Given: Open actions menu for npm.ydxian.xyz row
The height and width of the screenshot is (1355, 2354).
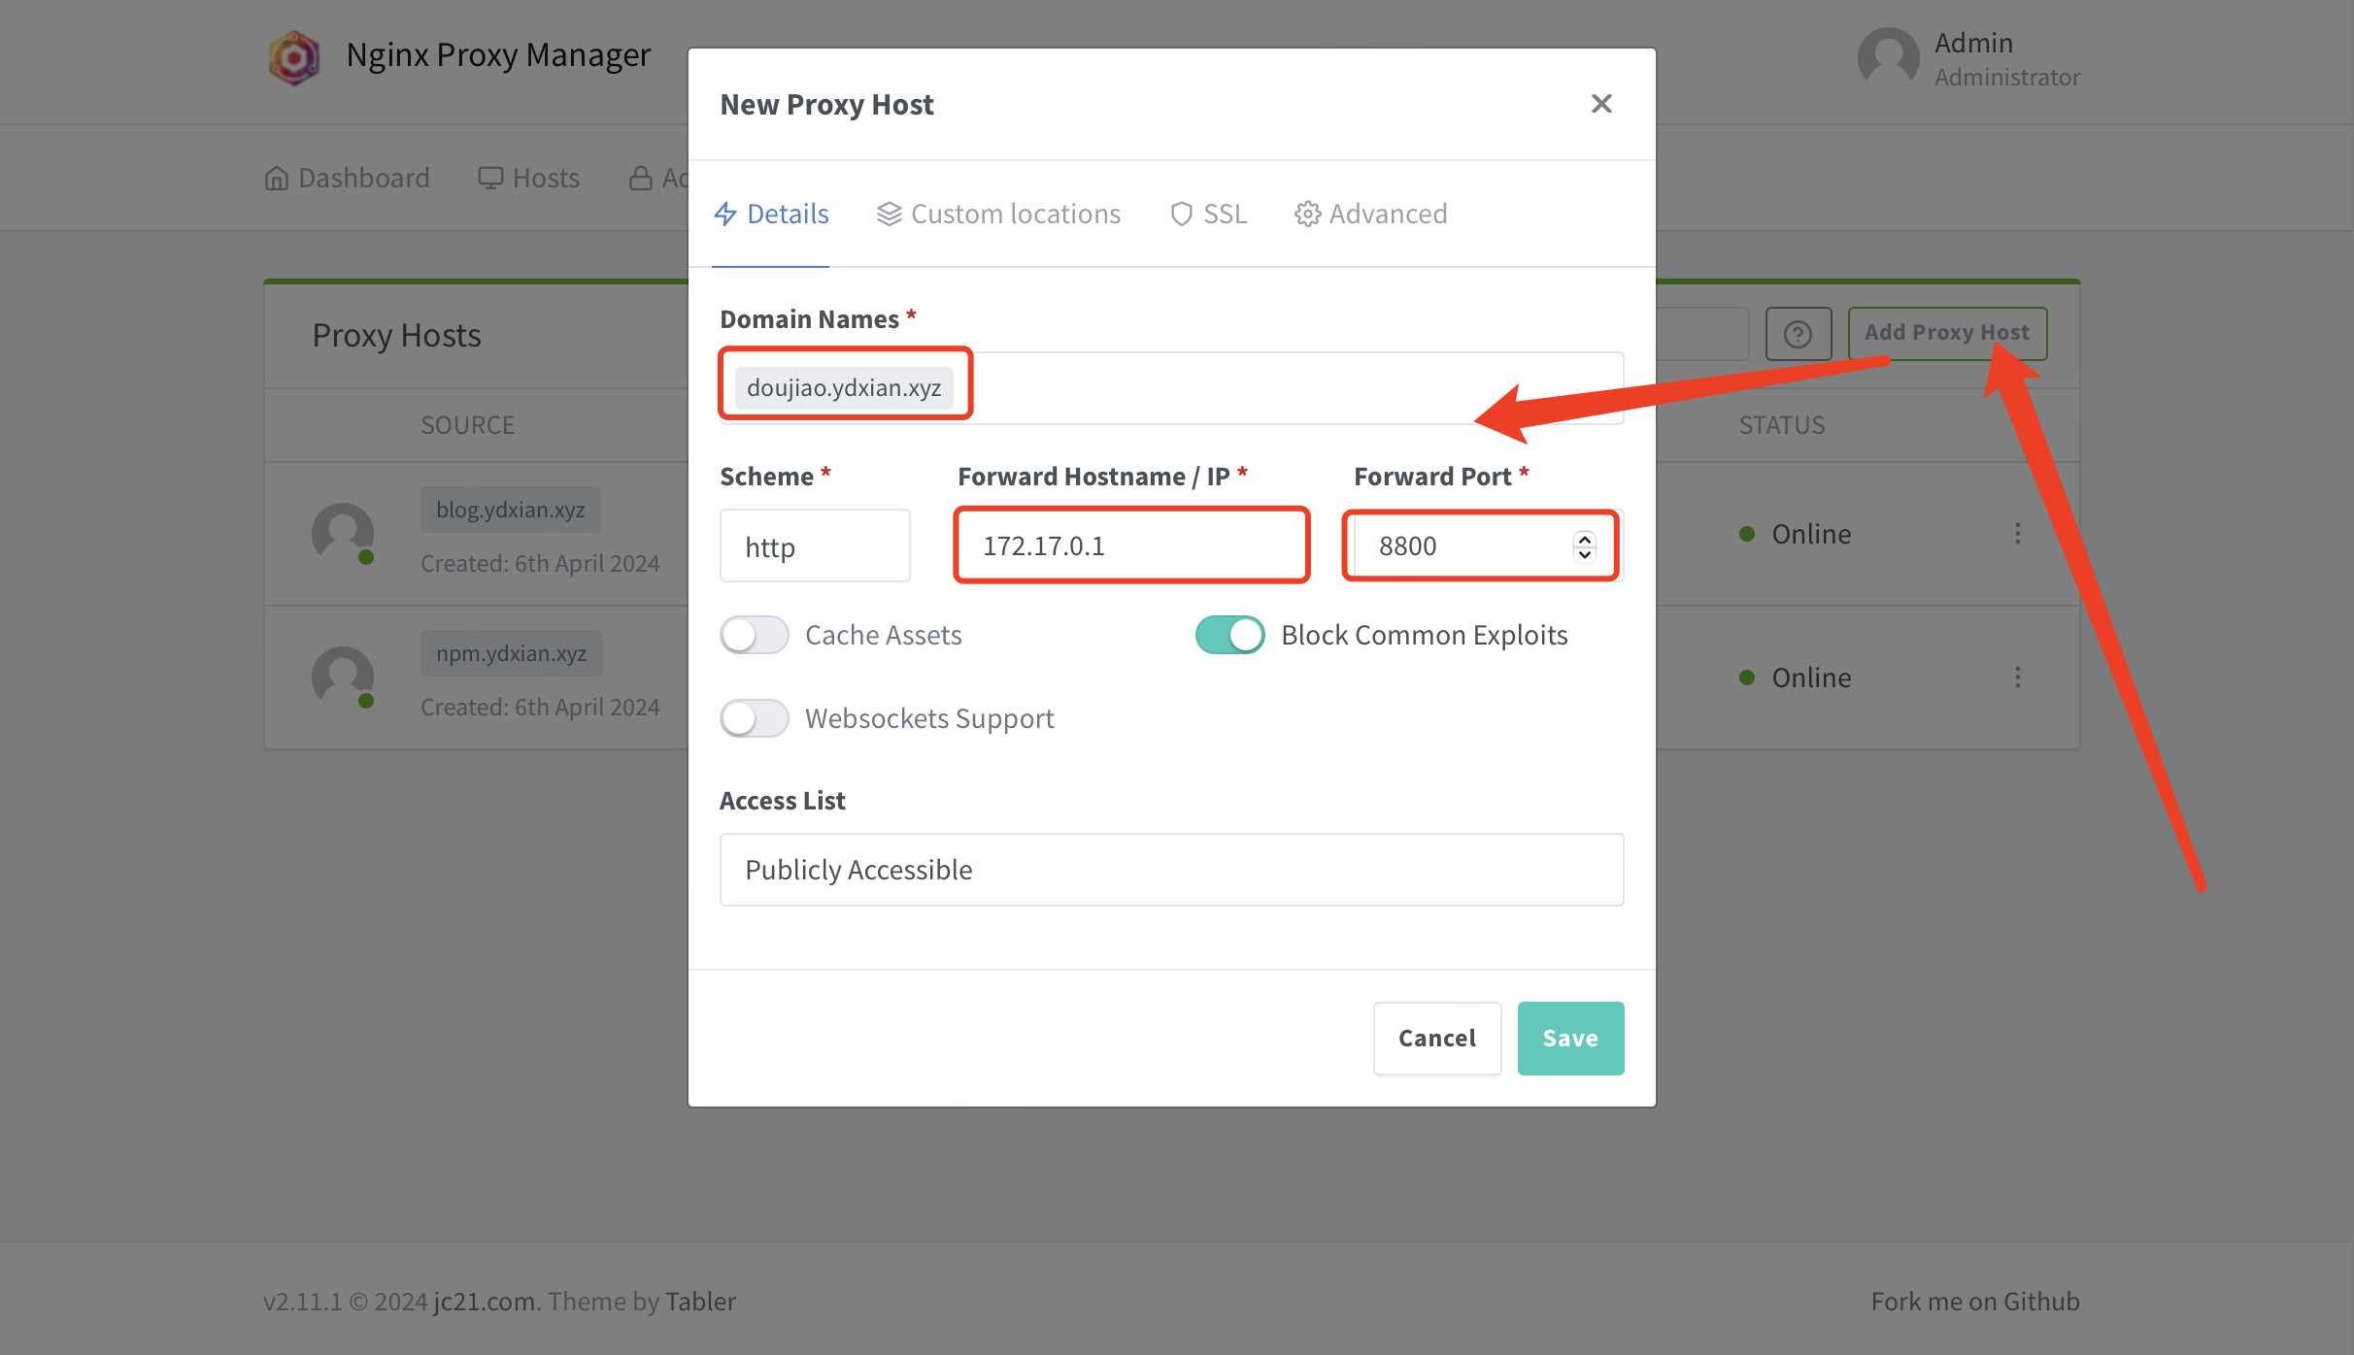Looking at the screenshot, I should click(2018, 677).
